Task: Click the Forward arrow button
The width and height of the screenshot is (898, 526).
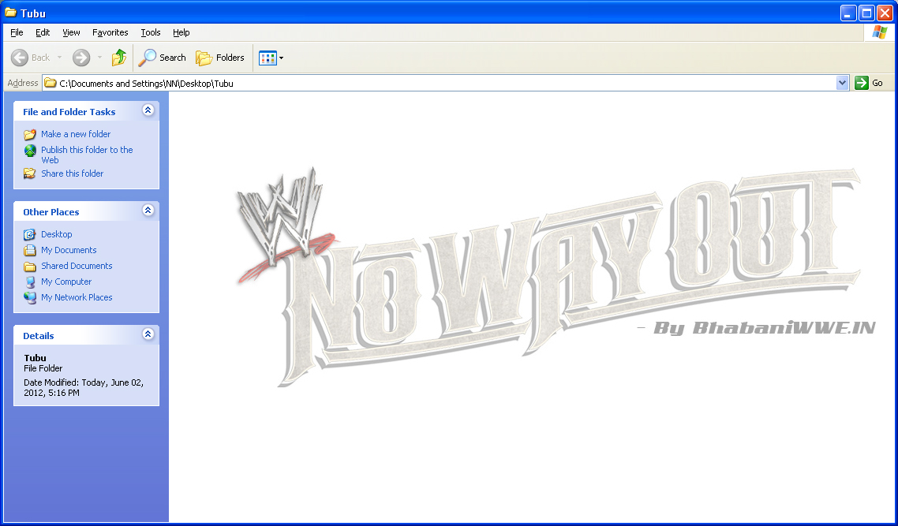Action: pyautogui.click(x=80, y=58)
